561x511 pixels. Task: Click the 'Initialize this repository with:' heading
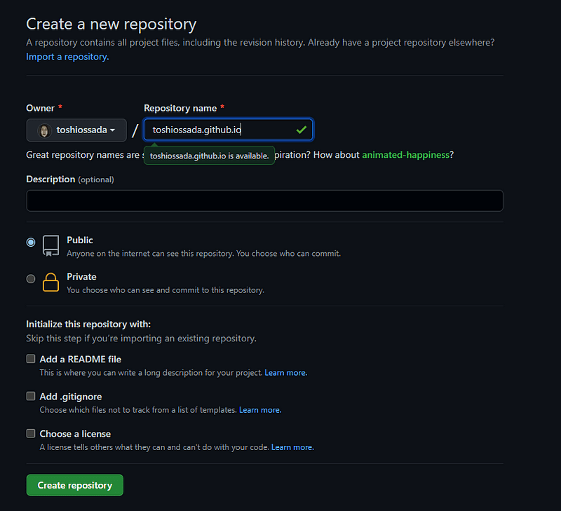click(88, 324)
